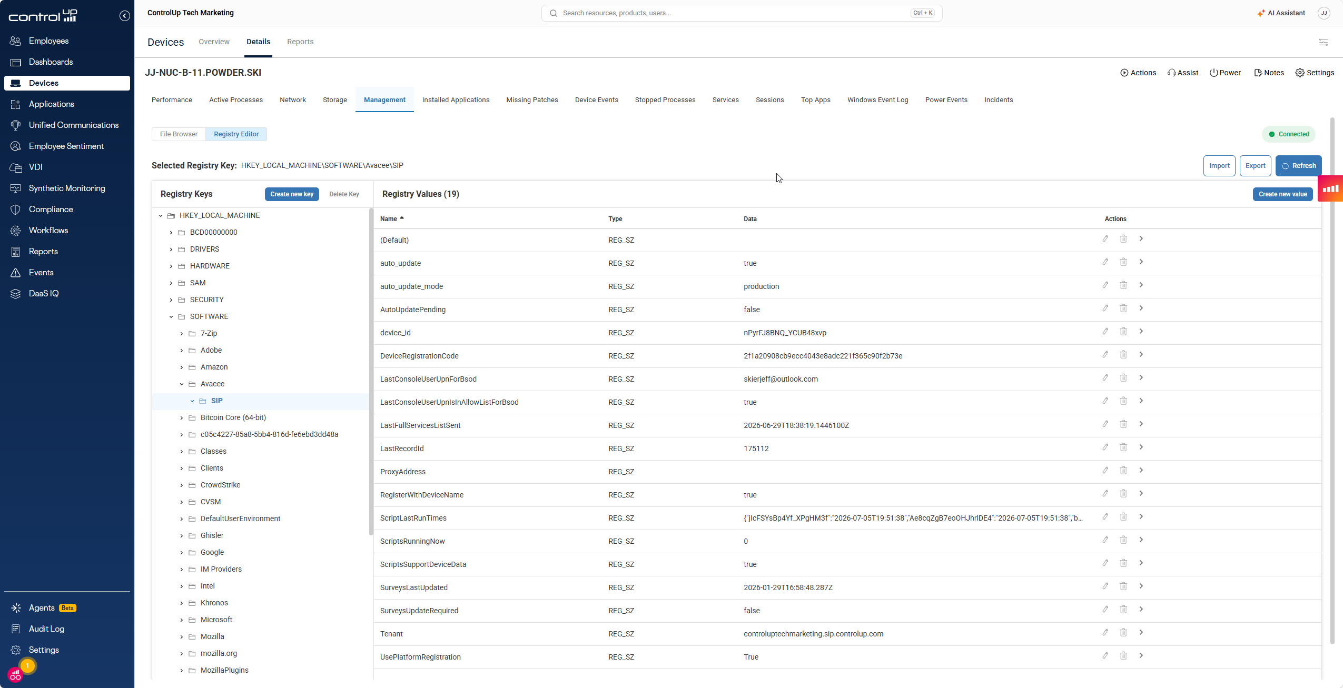Open device Notes
Screen dimensions: 1343x688
click(1269, 73)
